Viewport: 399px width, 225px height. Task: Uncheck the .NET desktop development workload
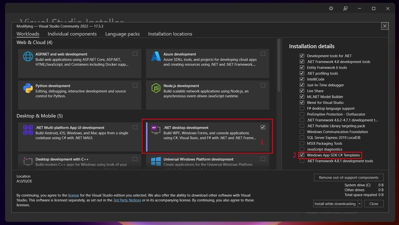[x=263, y=127]
